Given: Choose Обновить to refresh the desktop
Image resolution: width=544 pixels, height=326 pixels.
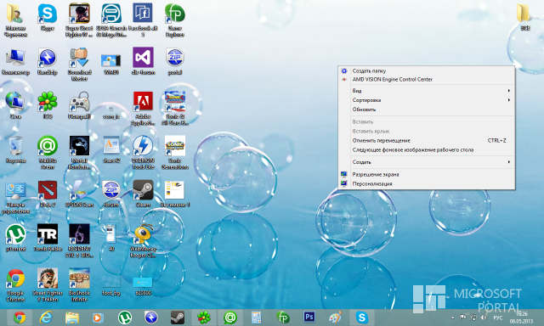Looking at the screenshot, I should point(427,110).
